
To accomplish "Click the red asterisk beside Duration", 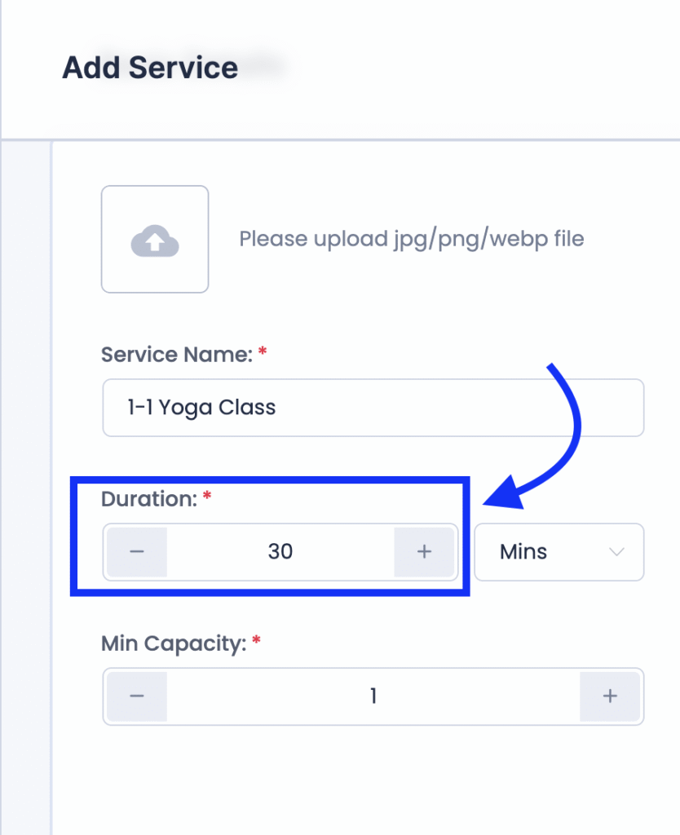I will 207,497.
